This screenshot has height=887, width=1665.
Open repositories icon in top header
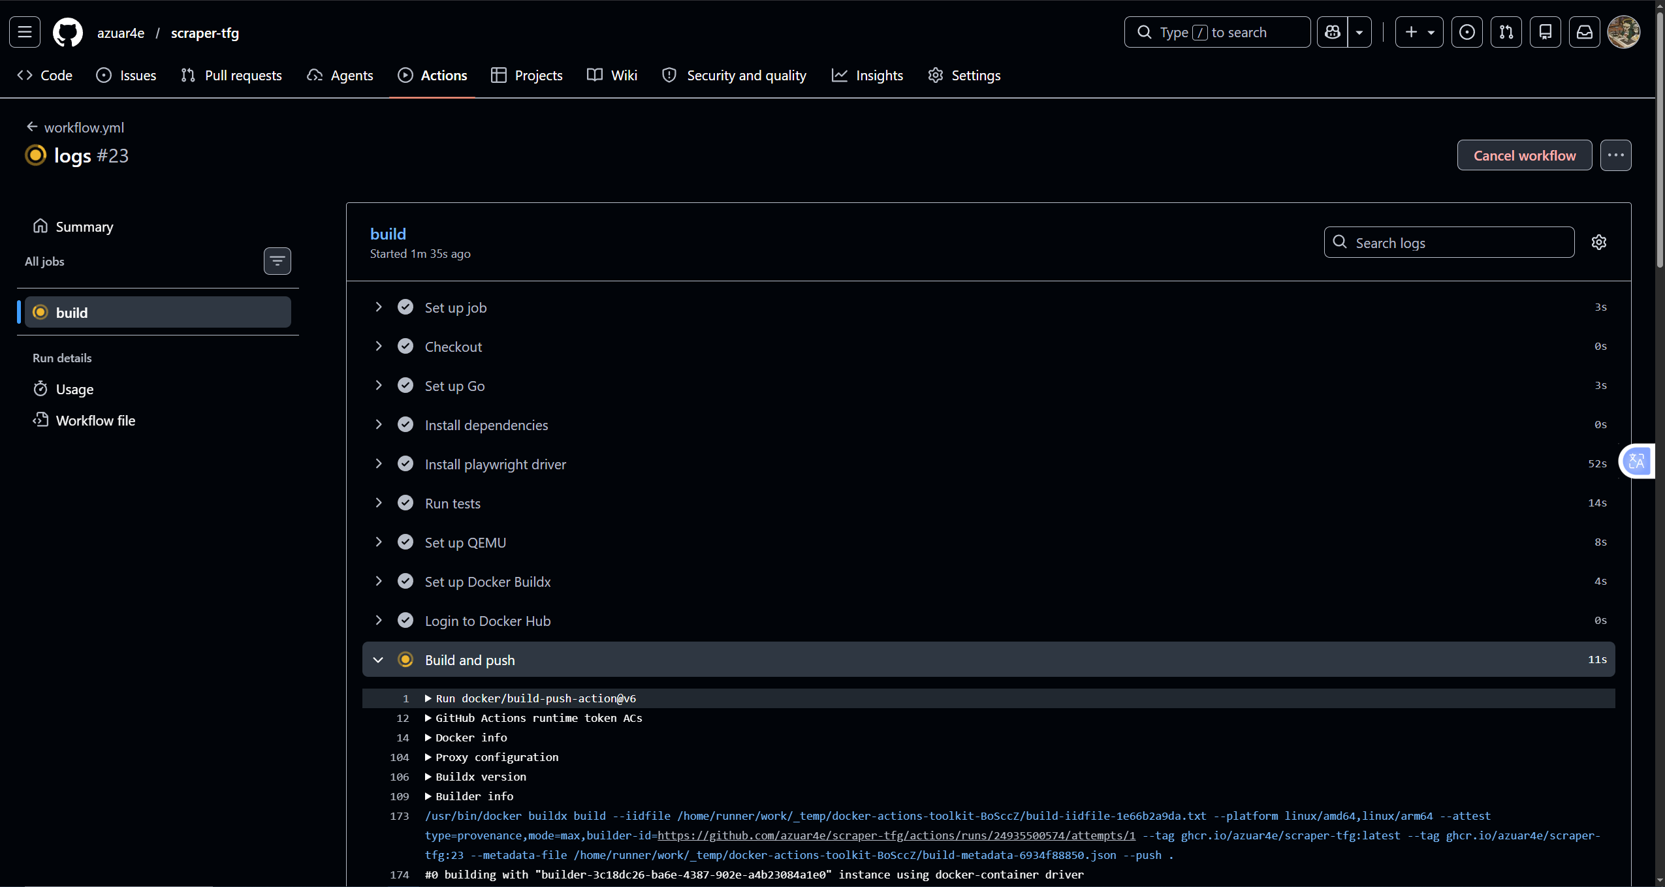point(1546,32)
